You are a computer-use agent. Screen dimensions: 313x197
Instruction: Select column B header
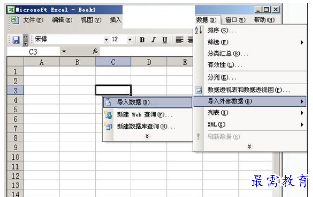coord(77,62)
